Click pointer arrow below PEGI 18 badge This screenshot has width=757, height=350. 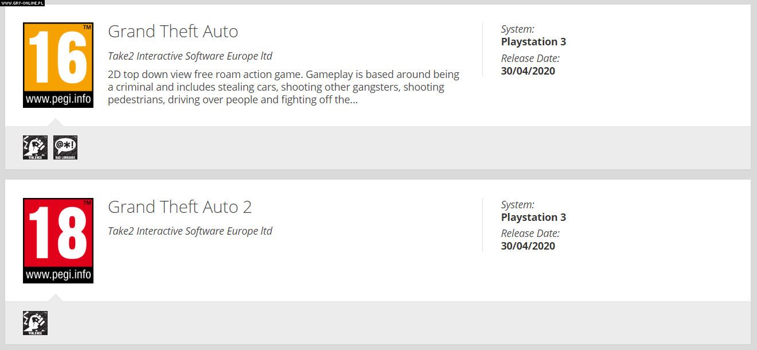(56, 298)
